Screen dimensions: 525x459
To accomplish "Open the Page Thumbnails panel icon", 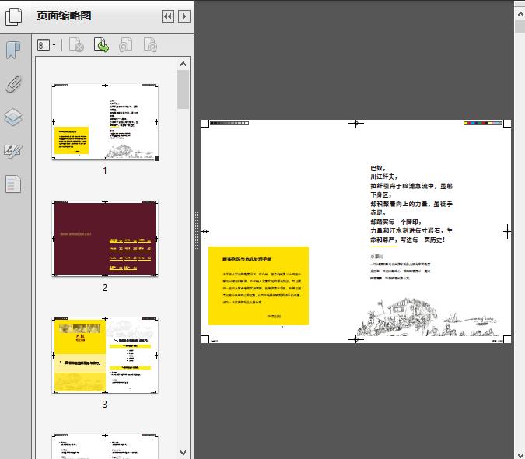I will point(14,16).
